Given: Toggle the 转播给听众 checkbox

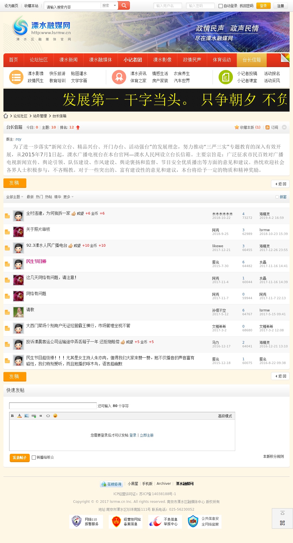Looking at the screenshot, I should click(x=34, y=458).
